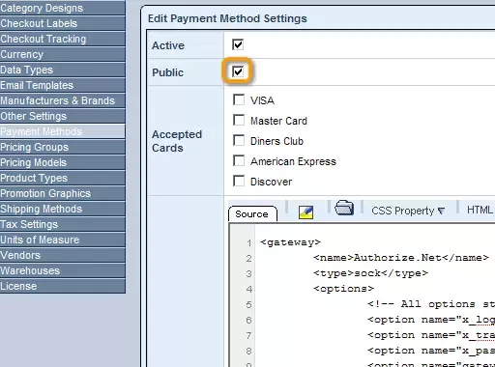Image resolution: width=495 pixels, height=367 pixels.
Task: Click the x_tra option line 7
Action: [431, 335]
